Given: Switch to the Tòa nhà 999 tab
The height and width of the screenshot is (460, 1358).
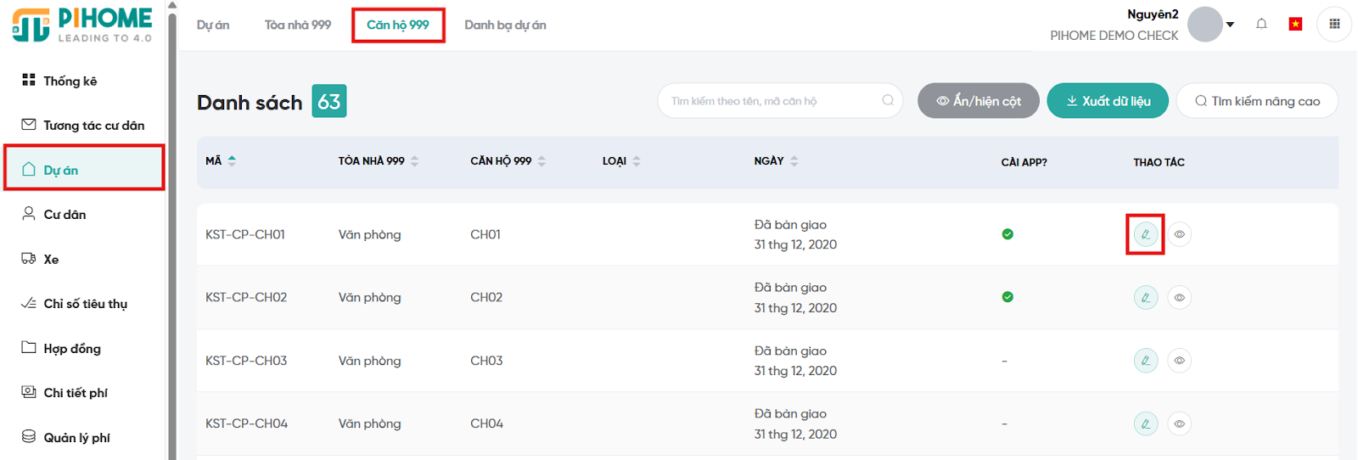Looking at the screenshot, I should 298,25.
